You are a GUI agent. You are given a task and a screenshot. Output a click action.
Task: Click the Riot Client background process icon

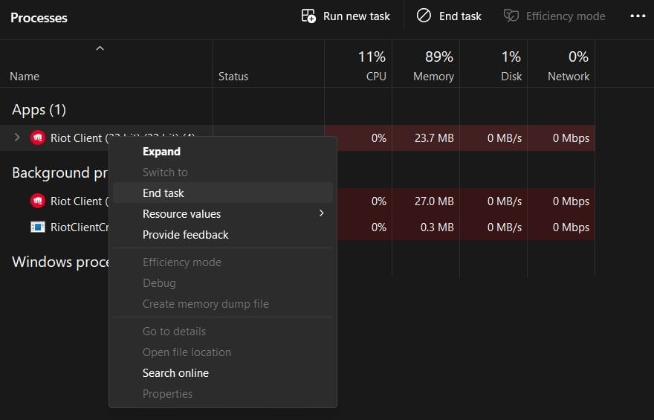(x=38, y=201)
